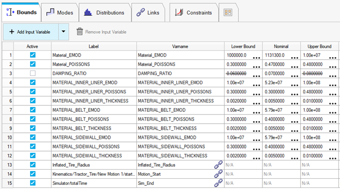Open ellipsis for MATERIAL_SIDEWALL_THICKNESS upper bound

tap(333, 158)
